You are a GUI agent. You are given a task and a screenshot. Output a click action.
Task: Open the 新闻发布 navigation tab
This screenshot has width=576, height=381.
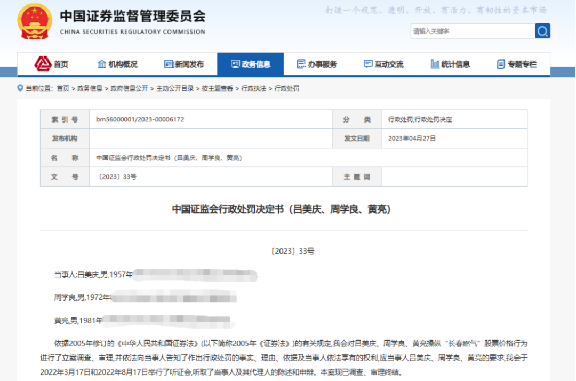(x=184, y=64)
